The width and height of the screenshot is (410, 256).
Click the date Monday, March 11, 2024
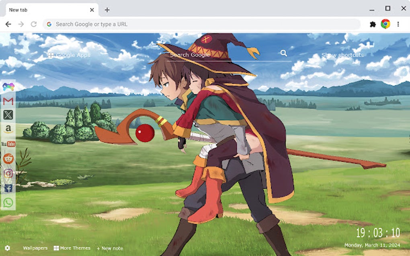tap(372, 245)
